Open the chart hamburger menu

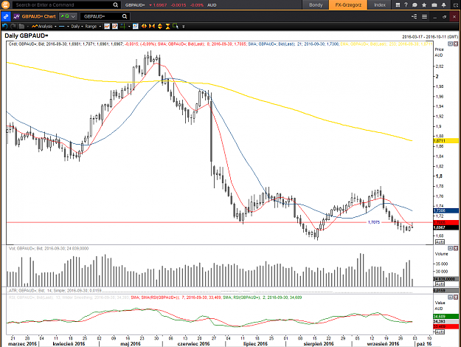[x=424, y=16]
